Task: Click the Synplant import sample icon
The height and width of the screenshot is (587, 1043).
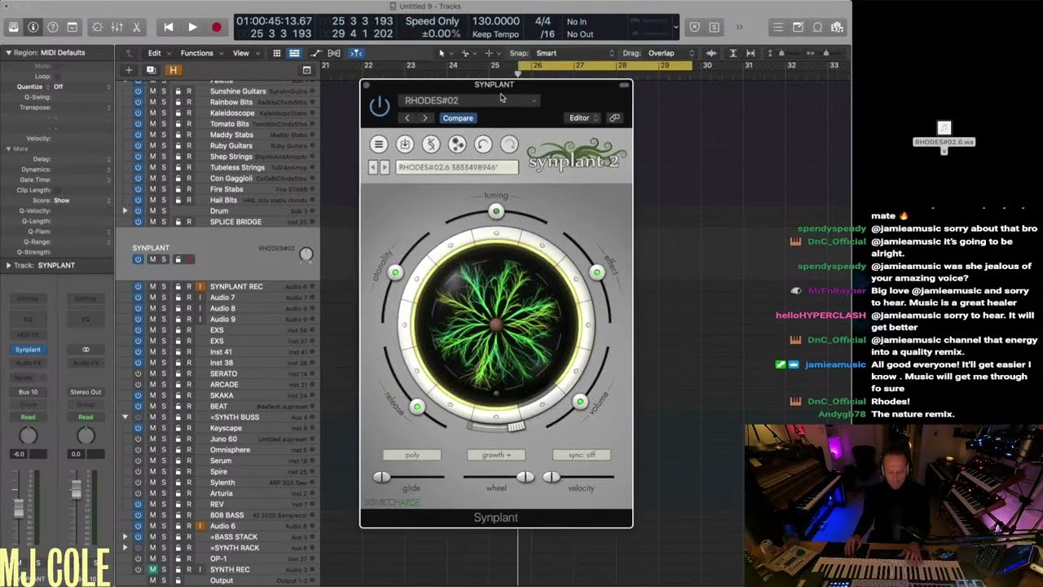Action: [x=405, y=144]
